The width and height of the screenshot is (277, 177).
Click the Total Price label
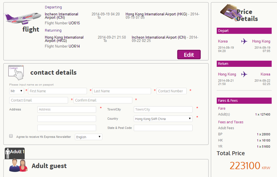click(x=231, y=153)
